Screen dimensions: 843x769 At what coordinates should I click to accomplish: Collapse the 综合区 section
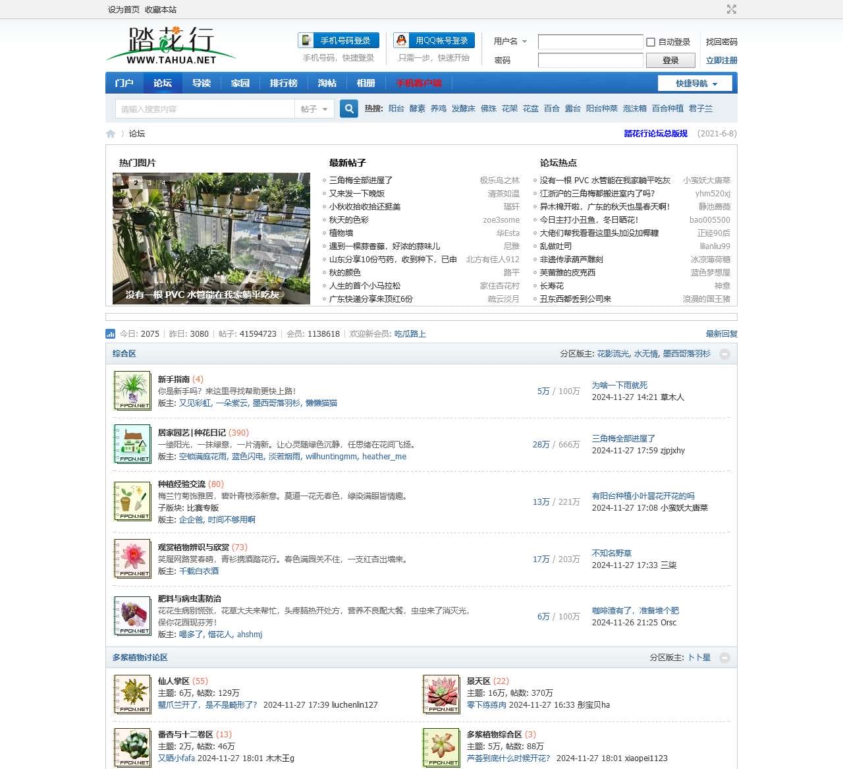tap(724, 354)
